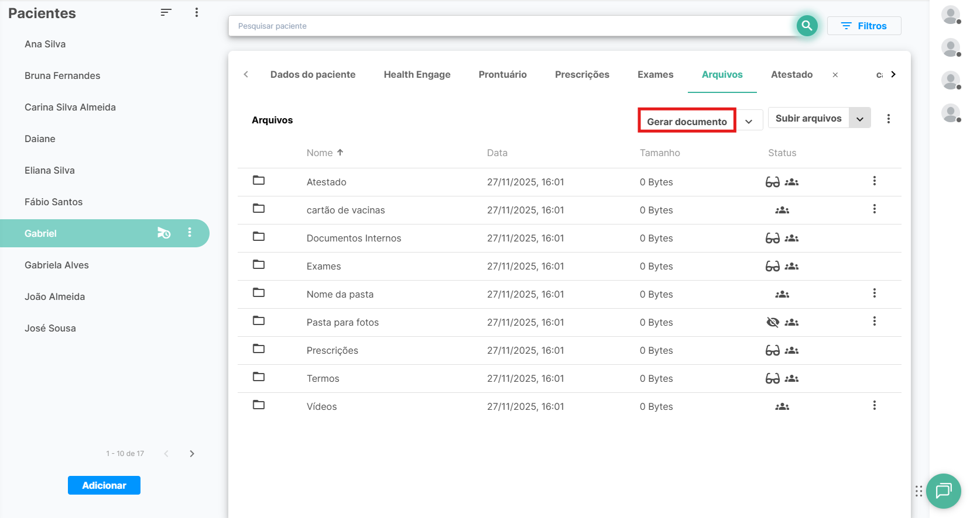This screenshot has width=970, height=518.
Task: Toggle hidden-eye visibility on Pasta para fotos
Action: tap(773, 322)
